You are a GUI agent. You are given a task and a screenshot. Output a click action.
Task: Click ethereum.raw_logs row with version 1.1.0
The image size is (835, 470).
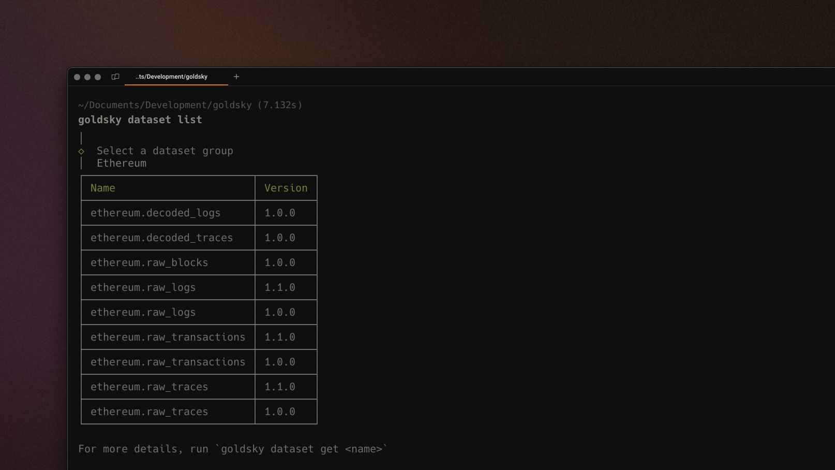(x=199, y=287)
